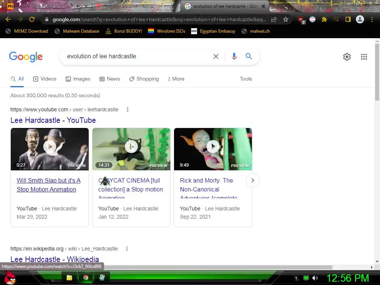Click the address bar URL
Image resolution: width=380 pixels, height=285 pixels.
point(159,19)
